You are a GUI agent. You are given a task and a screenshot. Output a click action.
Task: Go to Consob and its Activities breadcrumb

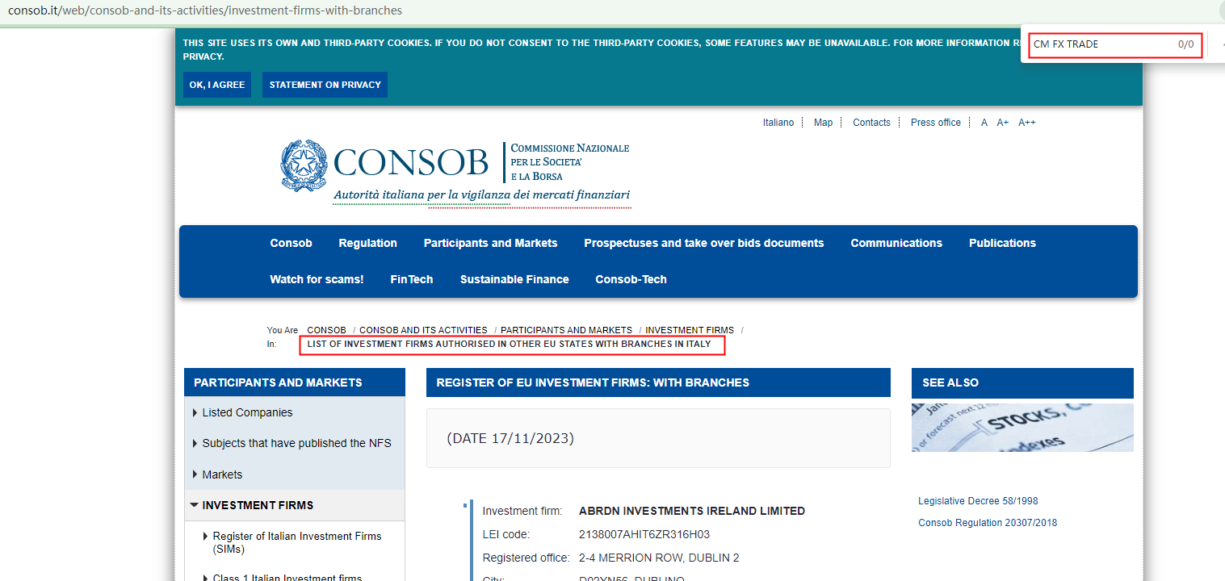(423, 330)
